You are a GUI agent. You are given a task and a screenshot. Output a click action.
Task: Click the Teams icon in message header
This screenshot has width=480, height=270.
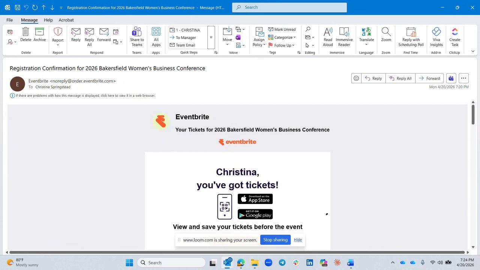[451, 78]
